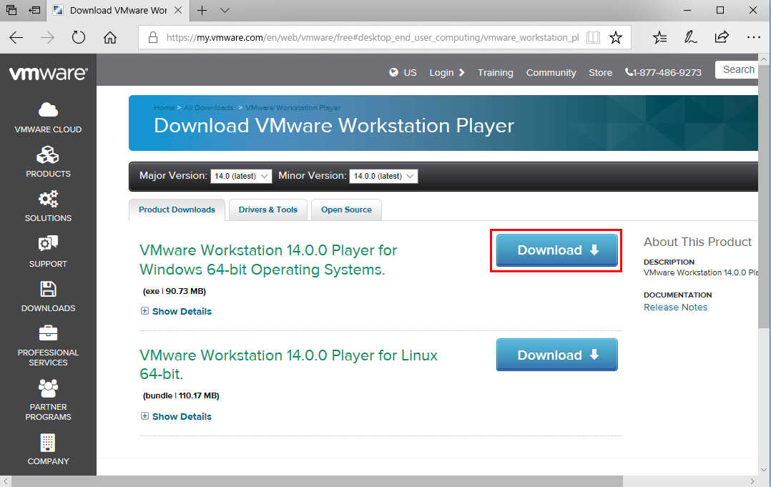Switch to the Product Downloads tab
This screenshot has width=771, height=487.
point(177,210)
